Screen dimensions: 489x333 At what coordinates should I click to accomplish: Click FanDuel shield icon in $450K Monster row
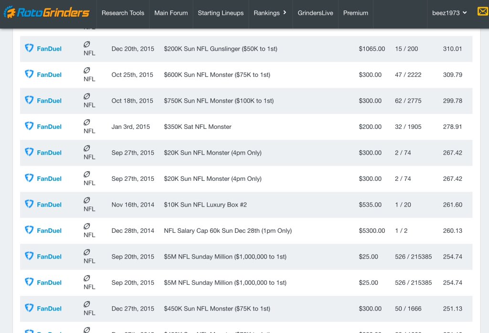[29, 308]
